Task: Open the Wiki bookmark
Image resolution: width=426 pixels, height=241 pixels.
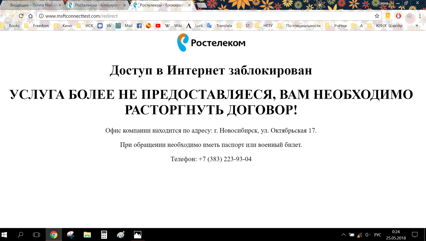Action: (173, 26)
